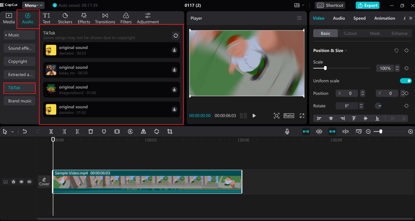Download original sound by balaa_mc

[174, 70]
